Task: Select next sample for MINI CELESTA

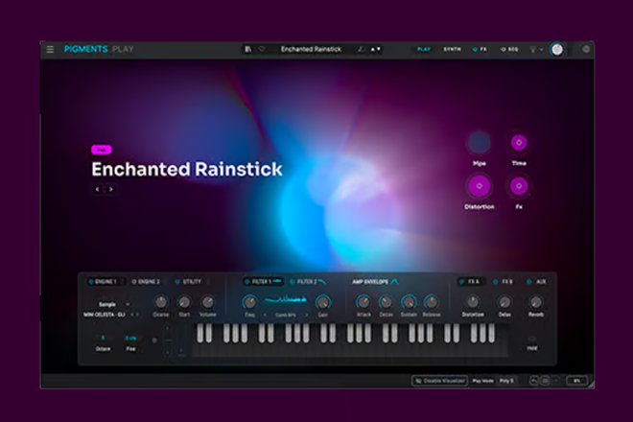Action: (137, 315)
